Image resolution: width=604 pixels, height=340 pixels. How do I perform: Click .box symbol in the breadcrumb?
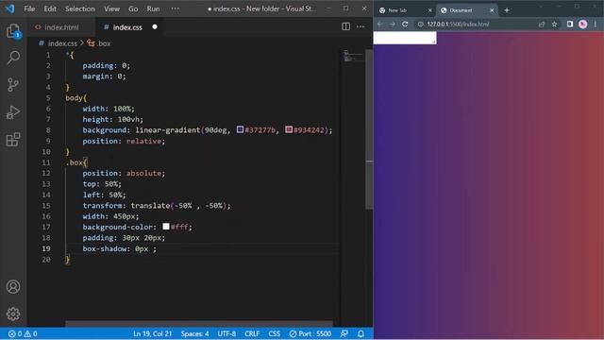coord(103,43)
